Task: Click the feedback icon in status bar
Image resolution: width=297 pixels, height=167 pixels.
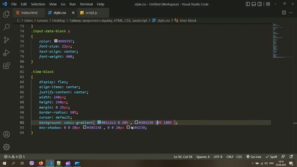Action: pyautogui.click(x=283, y=157)
